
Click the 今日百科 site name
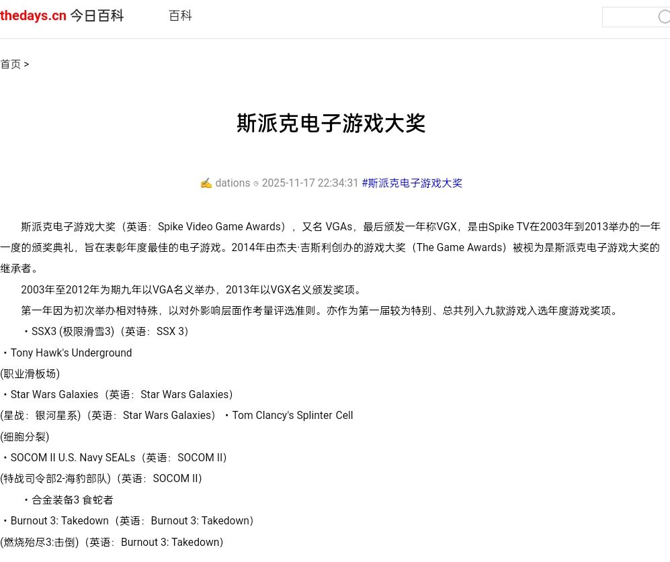97,16
